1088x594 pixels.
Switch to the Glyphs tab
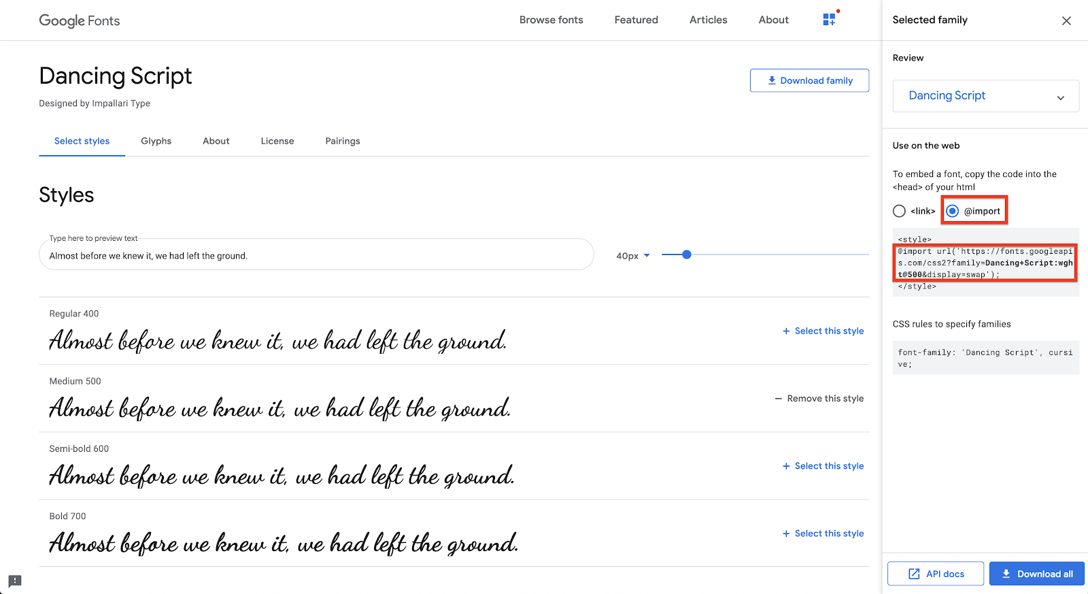pos(156,141)
